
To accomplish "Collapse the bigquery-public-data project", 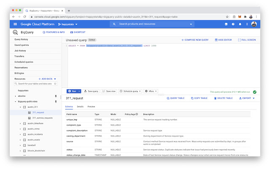I will pyautogui.click(x=16, y=101).
